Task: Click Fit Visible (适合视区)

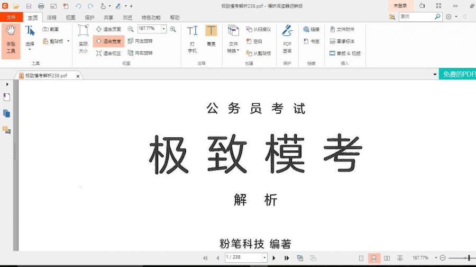Action: tap(108, 53)
